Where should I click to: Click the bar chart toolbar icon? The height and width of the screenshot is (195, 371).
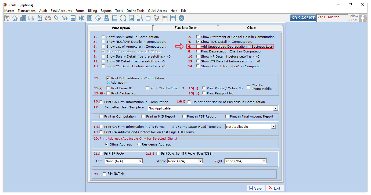click(x=31, y=18)
